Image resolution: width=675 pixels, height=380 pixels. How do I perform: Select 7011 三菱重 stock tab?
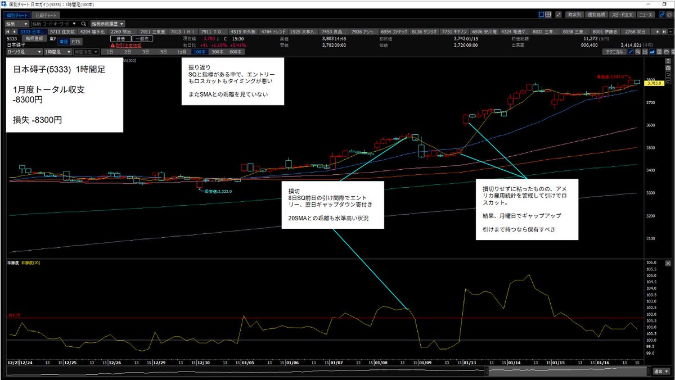pyautogui.click(x=153, y=32)
